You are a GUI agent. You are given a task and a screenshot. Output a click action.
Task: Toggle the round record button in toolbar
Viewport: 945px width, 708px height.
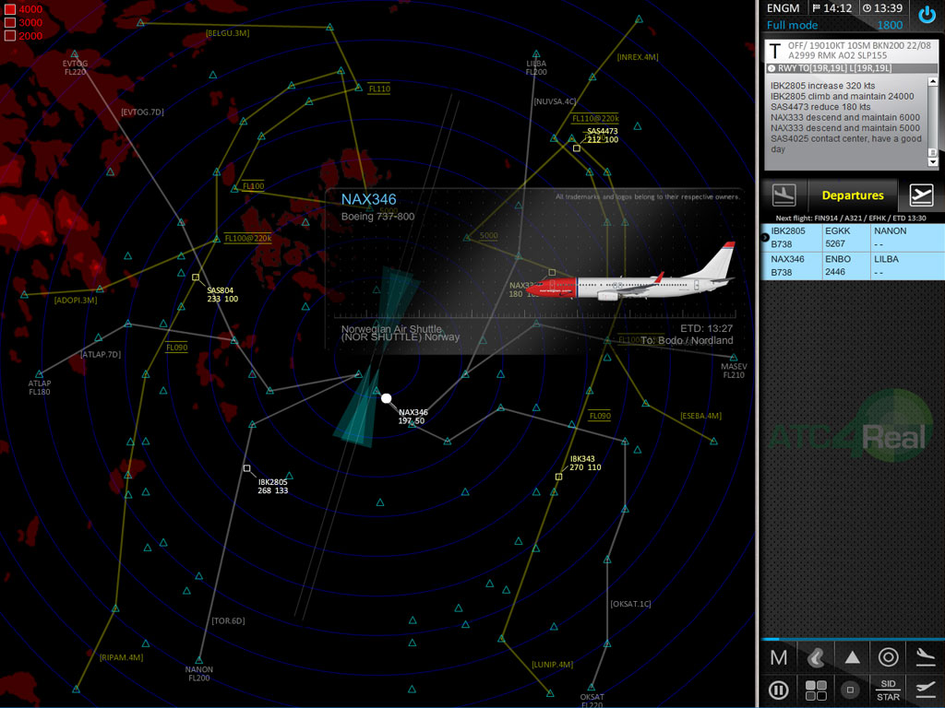tap(852, 690)
